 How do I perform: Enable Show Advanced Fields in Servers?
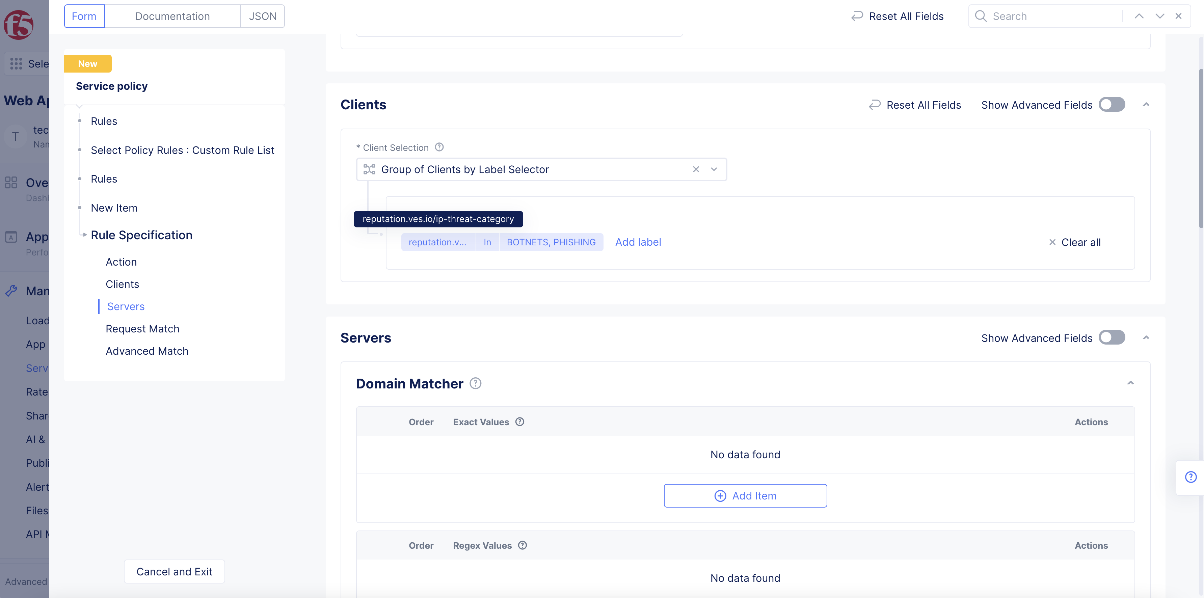[1112, 337]
